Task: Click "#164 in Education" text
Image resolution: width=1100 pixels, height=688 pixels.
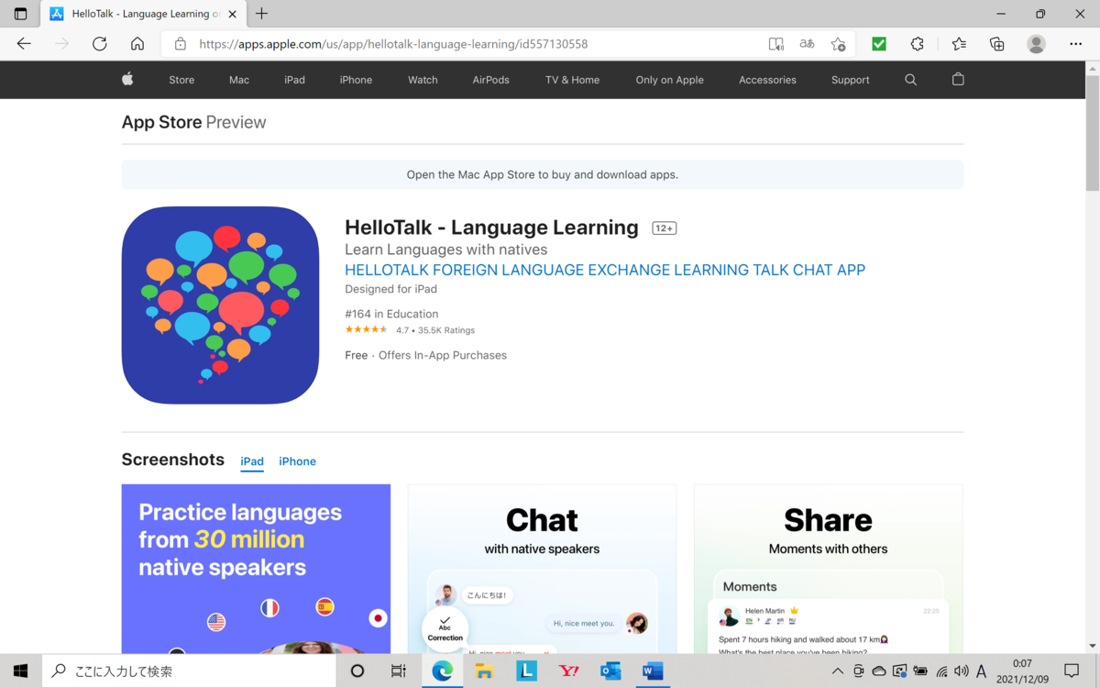Action: coord(391,314)
